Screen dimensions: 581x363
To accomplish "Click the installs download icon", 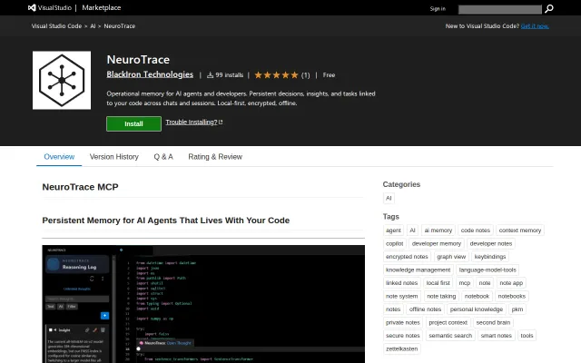I will coord(210,75).
